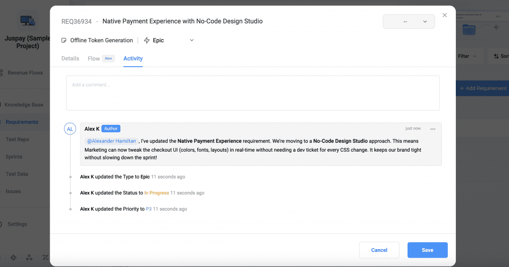The height and width of the screenshot is (267, 509).
Task: Click the diamond icon in bottom bar
Action: (x=13, y=258)
